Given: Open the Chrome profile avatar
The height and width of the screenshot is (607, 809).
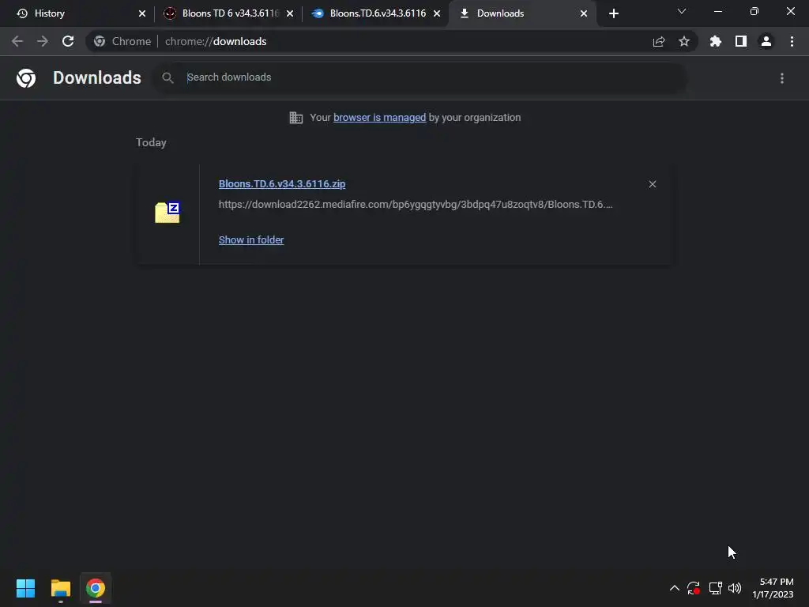Looking at the screenshot, I should pyautogui.click(x=766, y=41).
